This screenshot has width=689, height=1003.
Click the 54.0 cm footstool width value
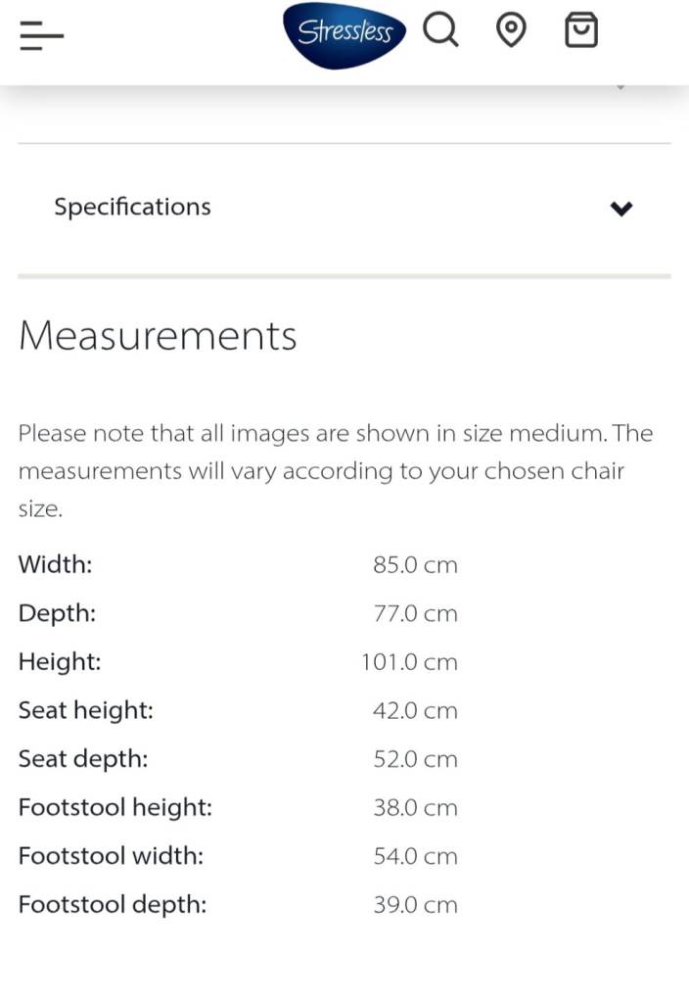point(415,856)
